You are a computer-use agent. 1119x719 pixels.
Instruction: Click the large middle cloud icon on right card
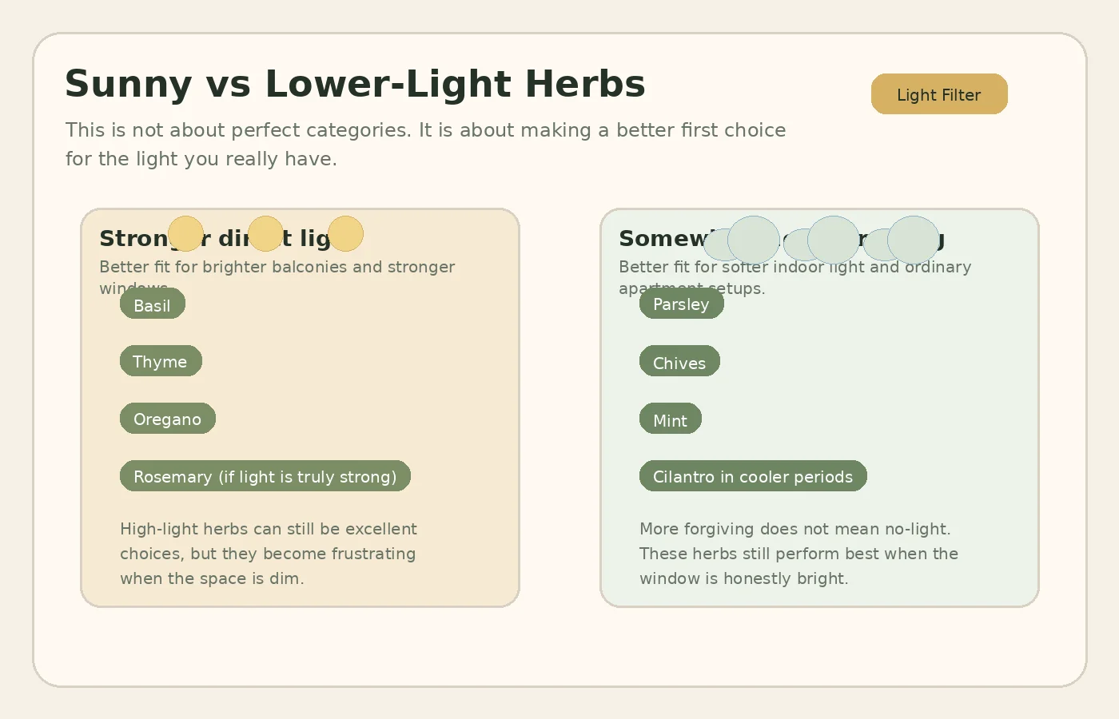[833, 238]
